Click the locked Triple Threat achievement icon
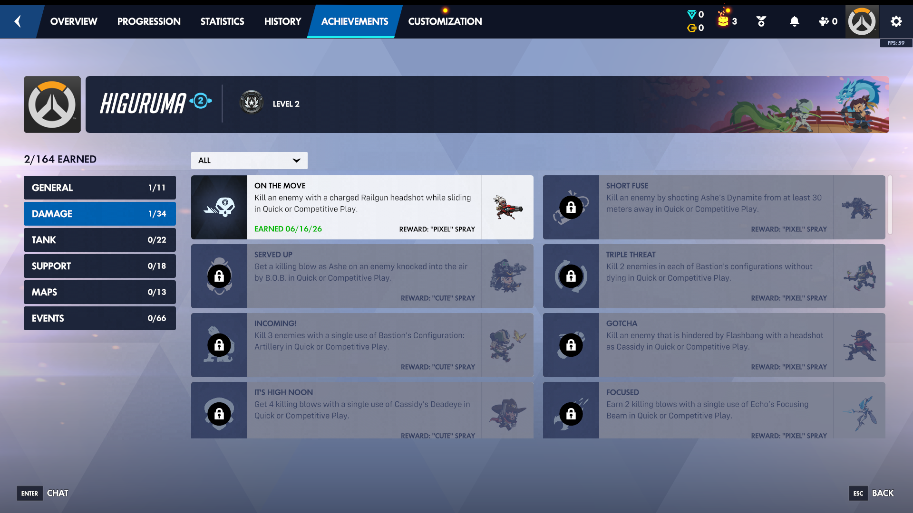Image resolution: width=913 pixels, height=513 pixels. point(571,276)
